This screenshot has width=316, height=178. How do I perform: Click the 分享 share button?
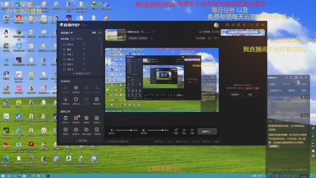pos(215,32)
